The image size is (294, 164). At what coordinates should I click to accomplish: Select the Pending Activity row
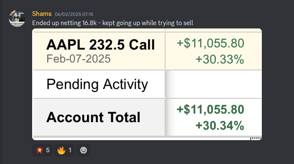[x=147, y=85]
